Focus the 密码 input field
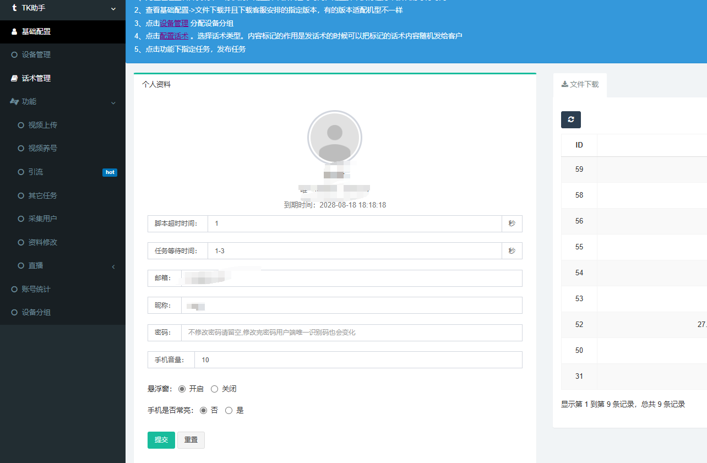The height and width of the screenshot is (463, 707). click(x=351, y=333)
